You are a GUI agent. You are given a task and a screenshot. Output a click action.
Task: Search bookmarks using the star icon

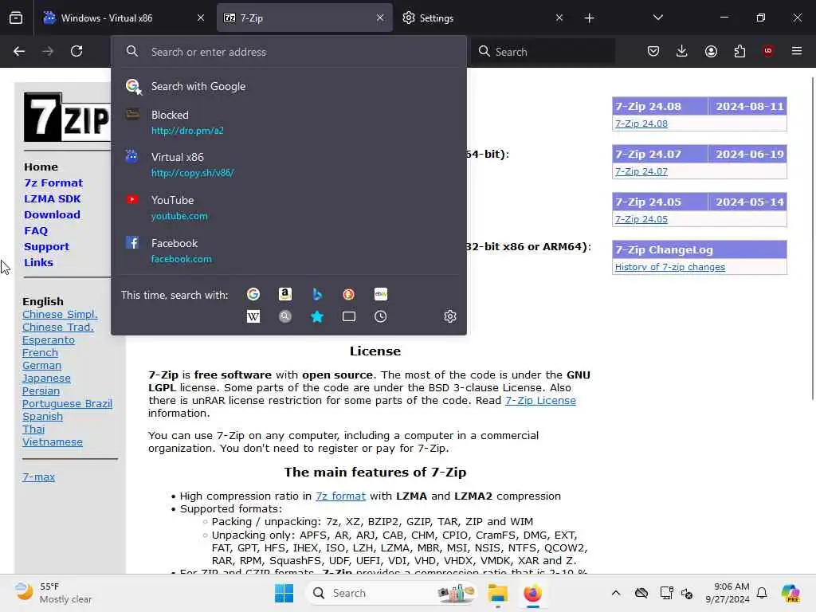[x=317, y=316]
